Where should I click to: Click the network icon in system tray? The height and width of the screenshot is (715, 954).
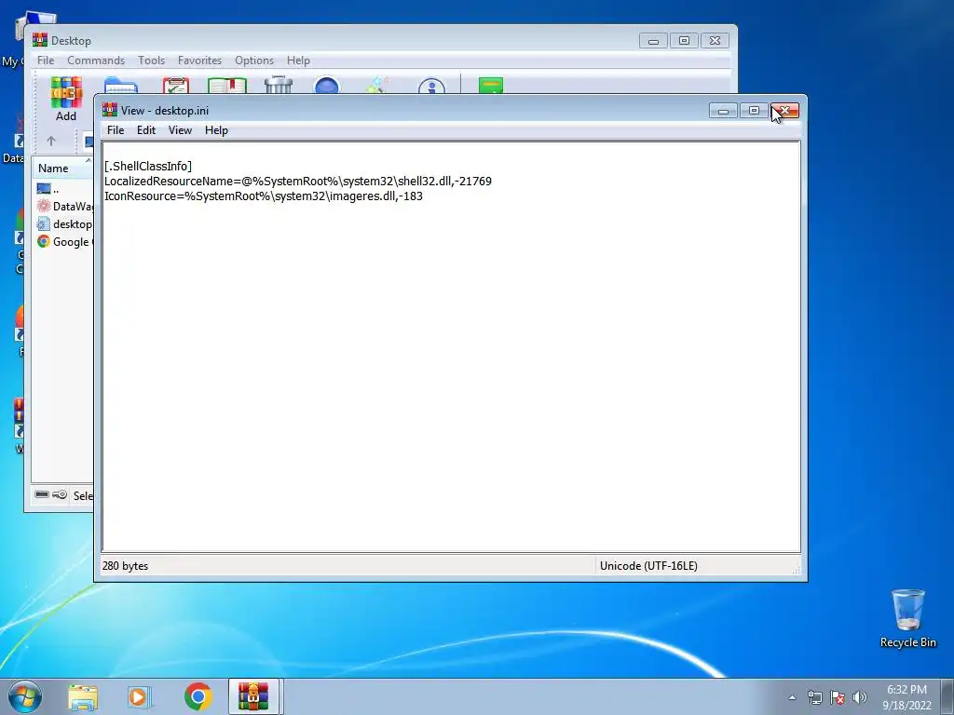(x=814, y=697)
